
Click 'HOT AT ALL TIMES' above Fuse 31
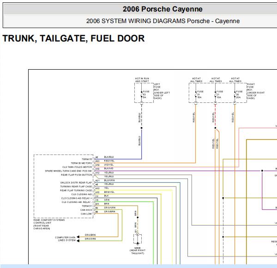196,80
